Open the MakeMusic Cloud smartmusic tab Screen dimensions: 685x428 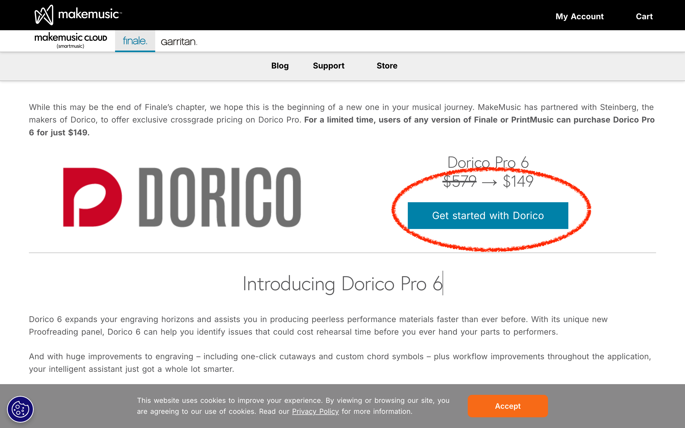(71, 41)
